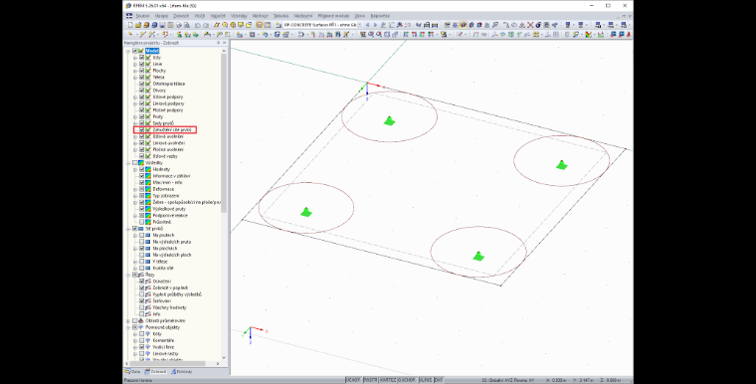The image size is (756, 384).
Task: Open the Soubor menu
Action: 142,16
